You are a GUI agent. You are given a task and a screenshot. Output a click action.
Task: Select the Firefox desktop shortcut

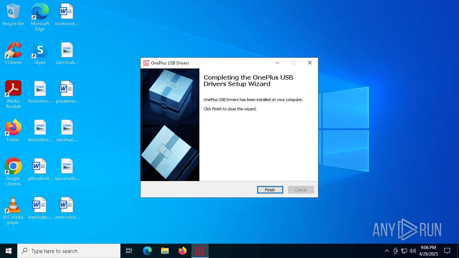point(13,131)
